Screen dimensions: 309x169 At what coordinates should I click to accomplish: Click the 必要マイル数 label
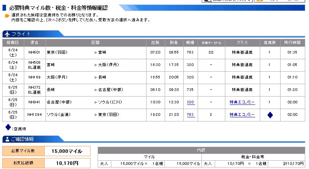pyautogui.click(x=23, y=151)
